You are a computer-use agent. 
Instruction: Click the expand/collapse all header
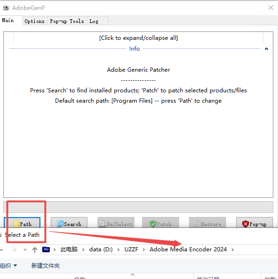(x=138, y=38)
